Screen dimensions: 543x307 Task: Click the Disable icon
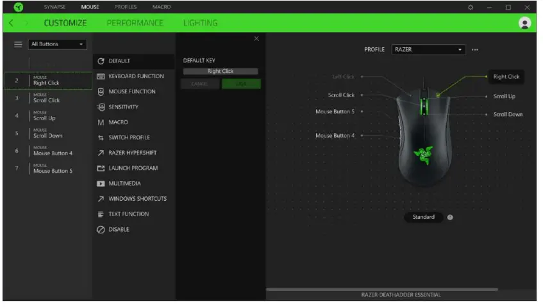pos(101,230)
